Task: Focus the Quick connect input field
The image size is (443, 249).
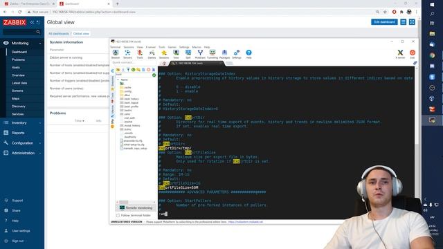Action: 134,63
